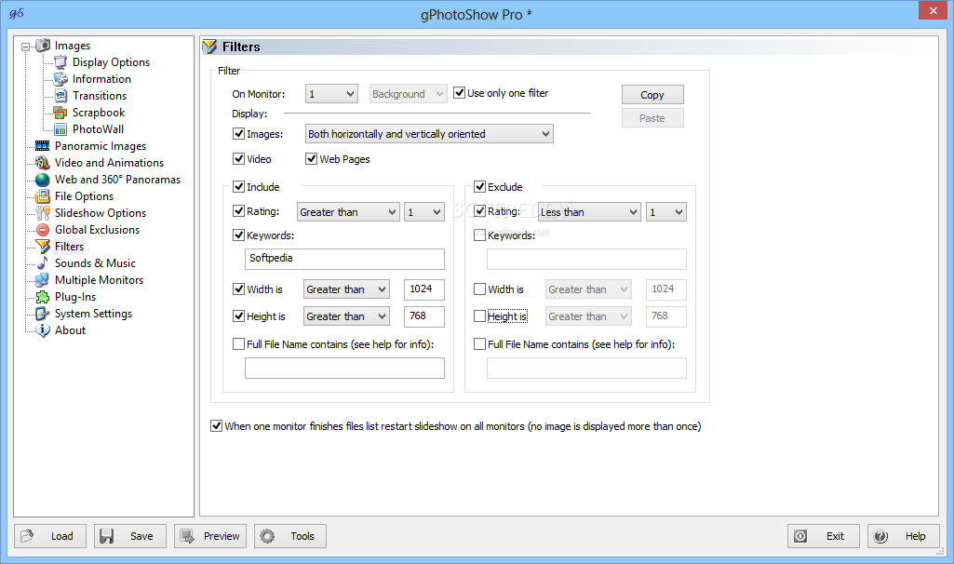Open the On Monitor number dropdown
Screen dimensions: 954x564
[331, 94]
